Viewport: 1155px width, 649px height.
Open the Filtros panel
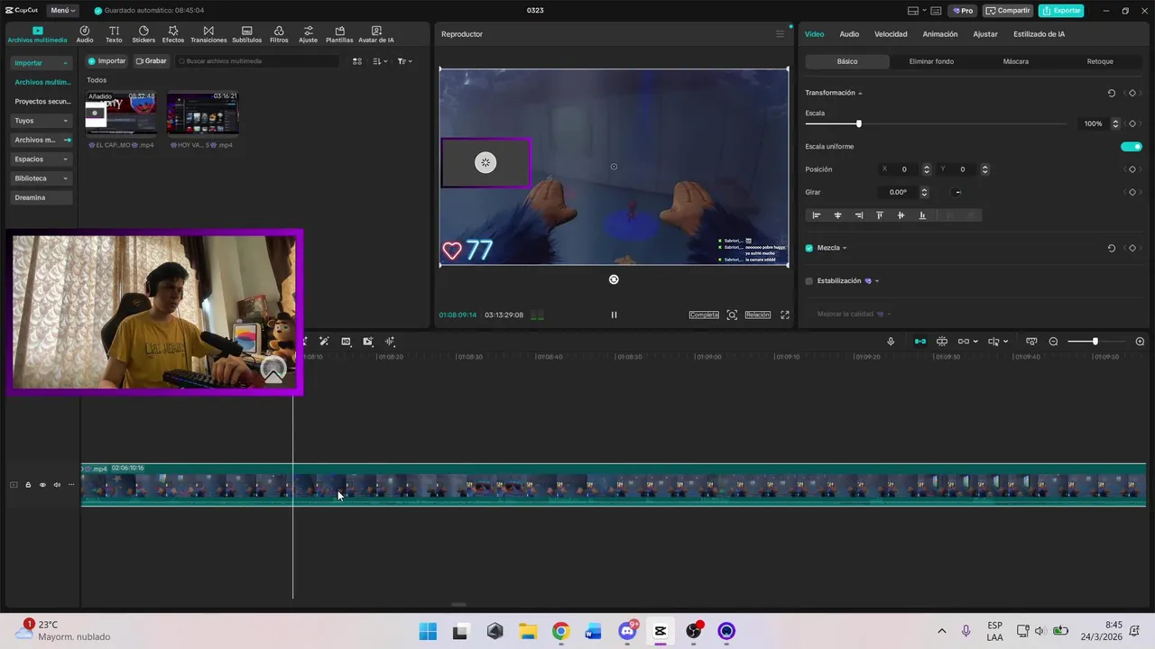click(x=279, y=34)
